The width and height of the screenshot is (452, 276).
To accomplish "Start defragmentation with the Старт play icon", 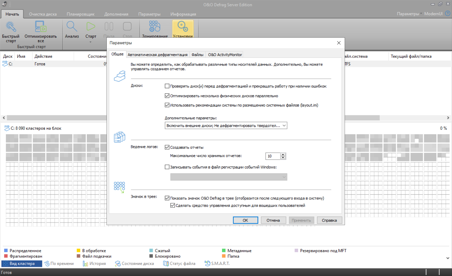I will (x=91, y=30).
